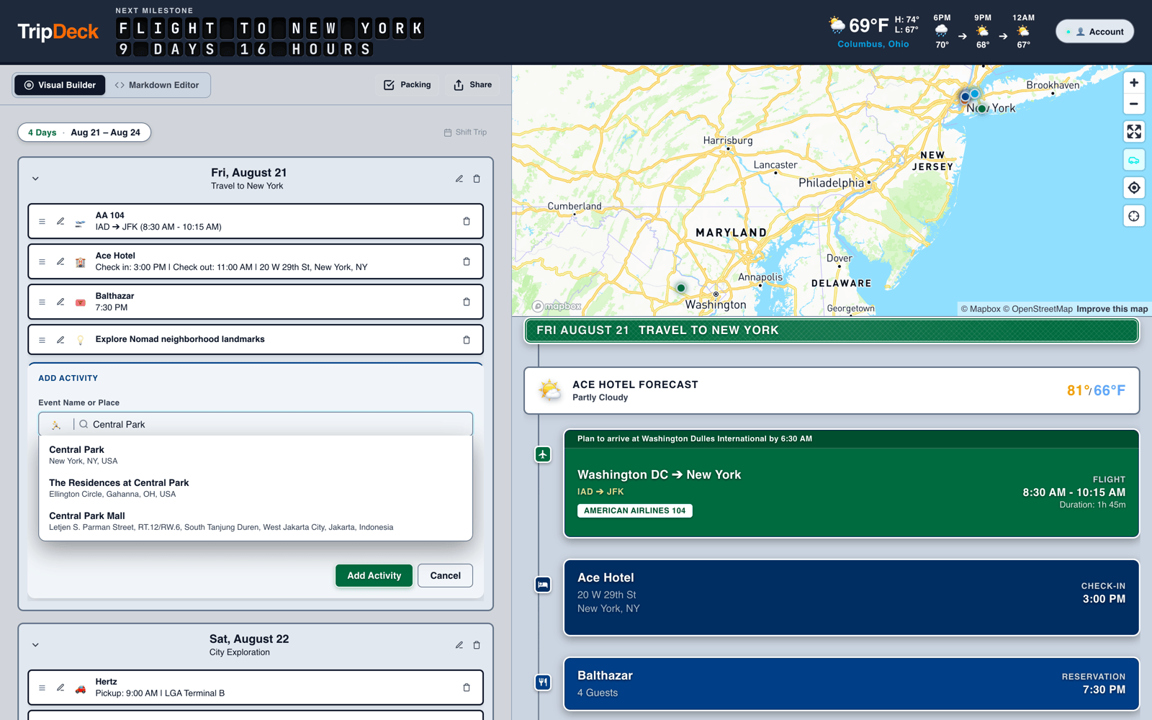Click the green Washington map marker
Image resolution: width=1152 pixels, height=720 pixels.
point(681,288)
